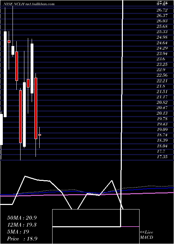Click the 12MA : 19.3 readout
Viewport: 174px width, 244px height.
pos(22,225)
